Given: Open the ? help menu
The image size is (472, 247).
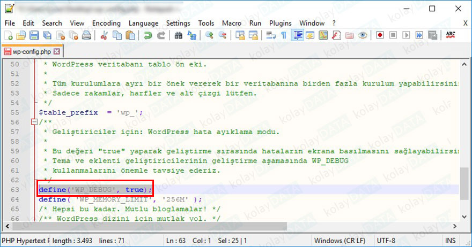Looking at the screenshot, I should [x=334, y=23].
